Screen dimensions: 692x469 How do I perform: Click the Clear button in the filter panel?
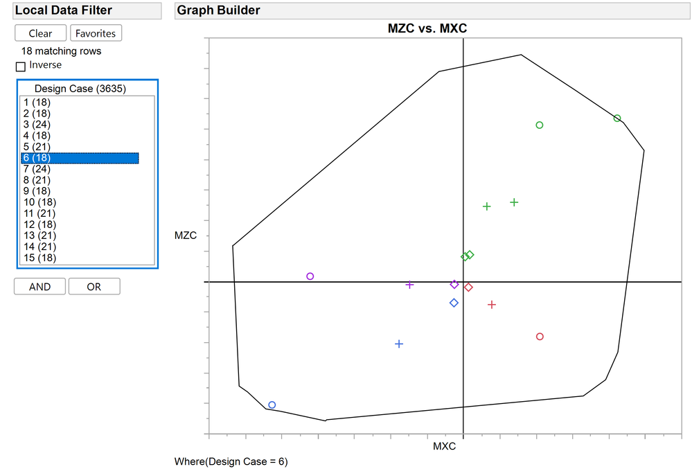40,33
